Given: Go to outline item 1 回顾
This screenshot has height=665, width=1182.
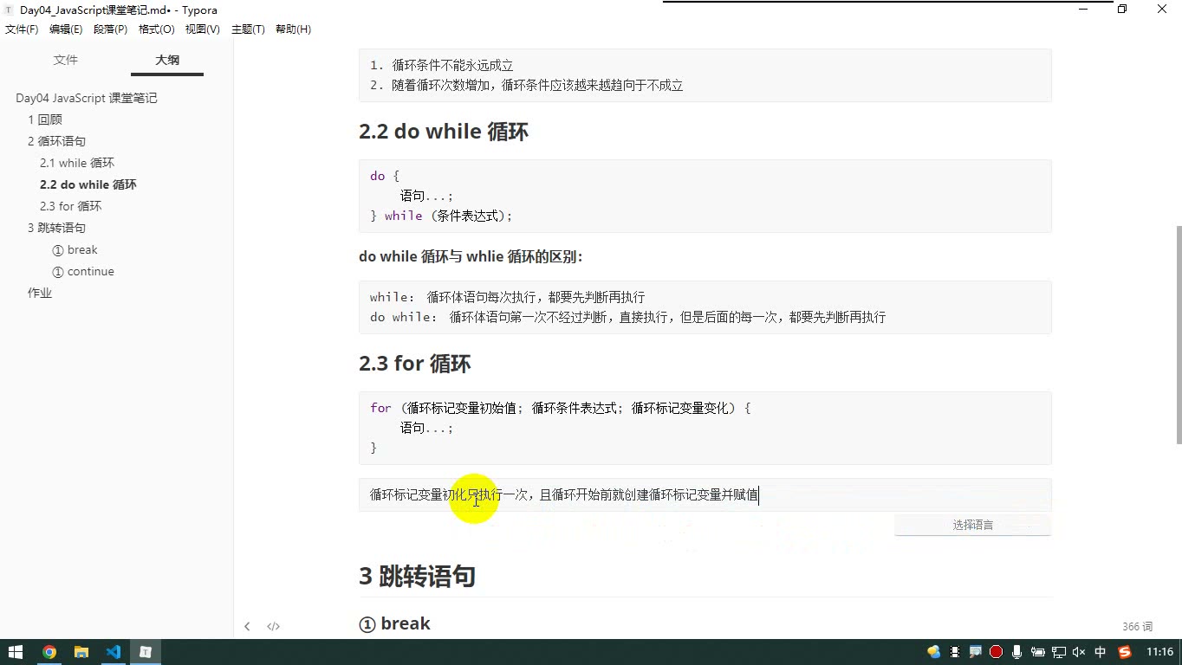Looking at the screenshot, I should (45, 119).
